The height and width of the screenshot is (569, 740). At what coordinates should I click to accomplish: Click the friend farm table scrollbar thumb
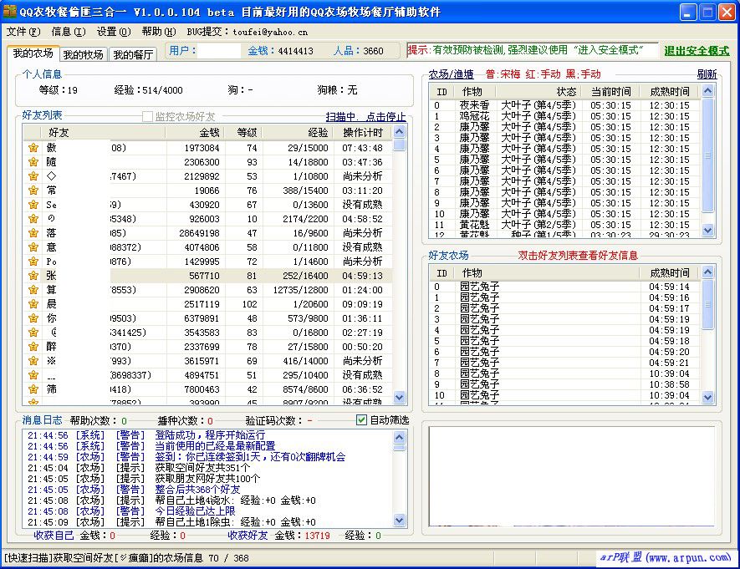coord(707,304)
